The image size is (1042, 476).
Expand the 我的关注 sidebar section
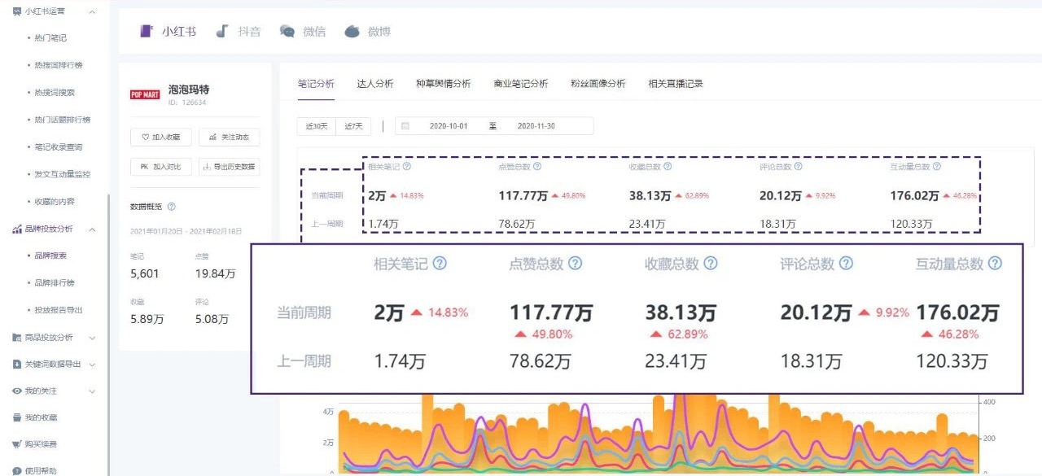[x=92, y=391]
